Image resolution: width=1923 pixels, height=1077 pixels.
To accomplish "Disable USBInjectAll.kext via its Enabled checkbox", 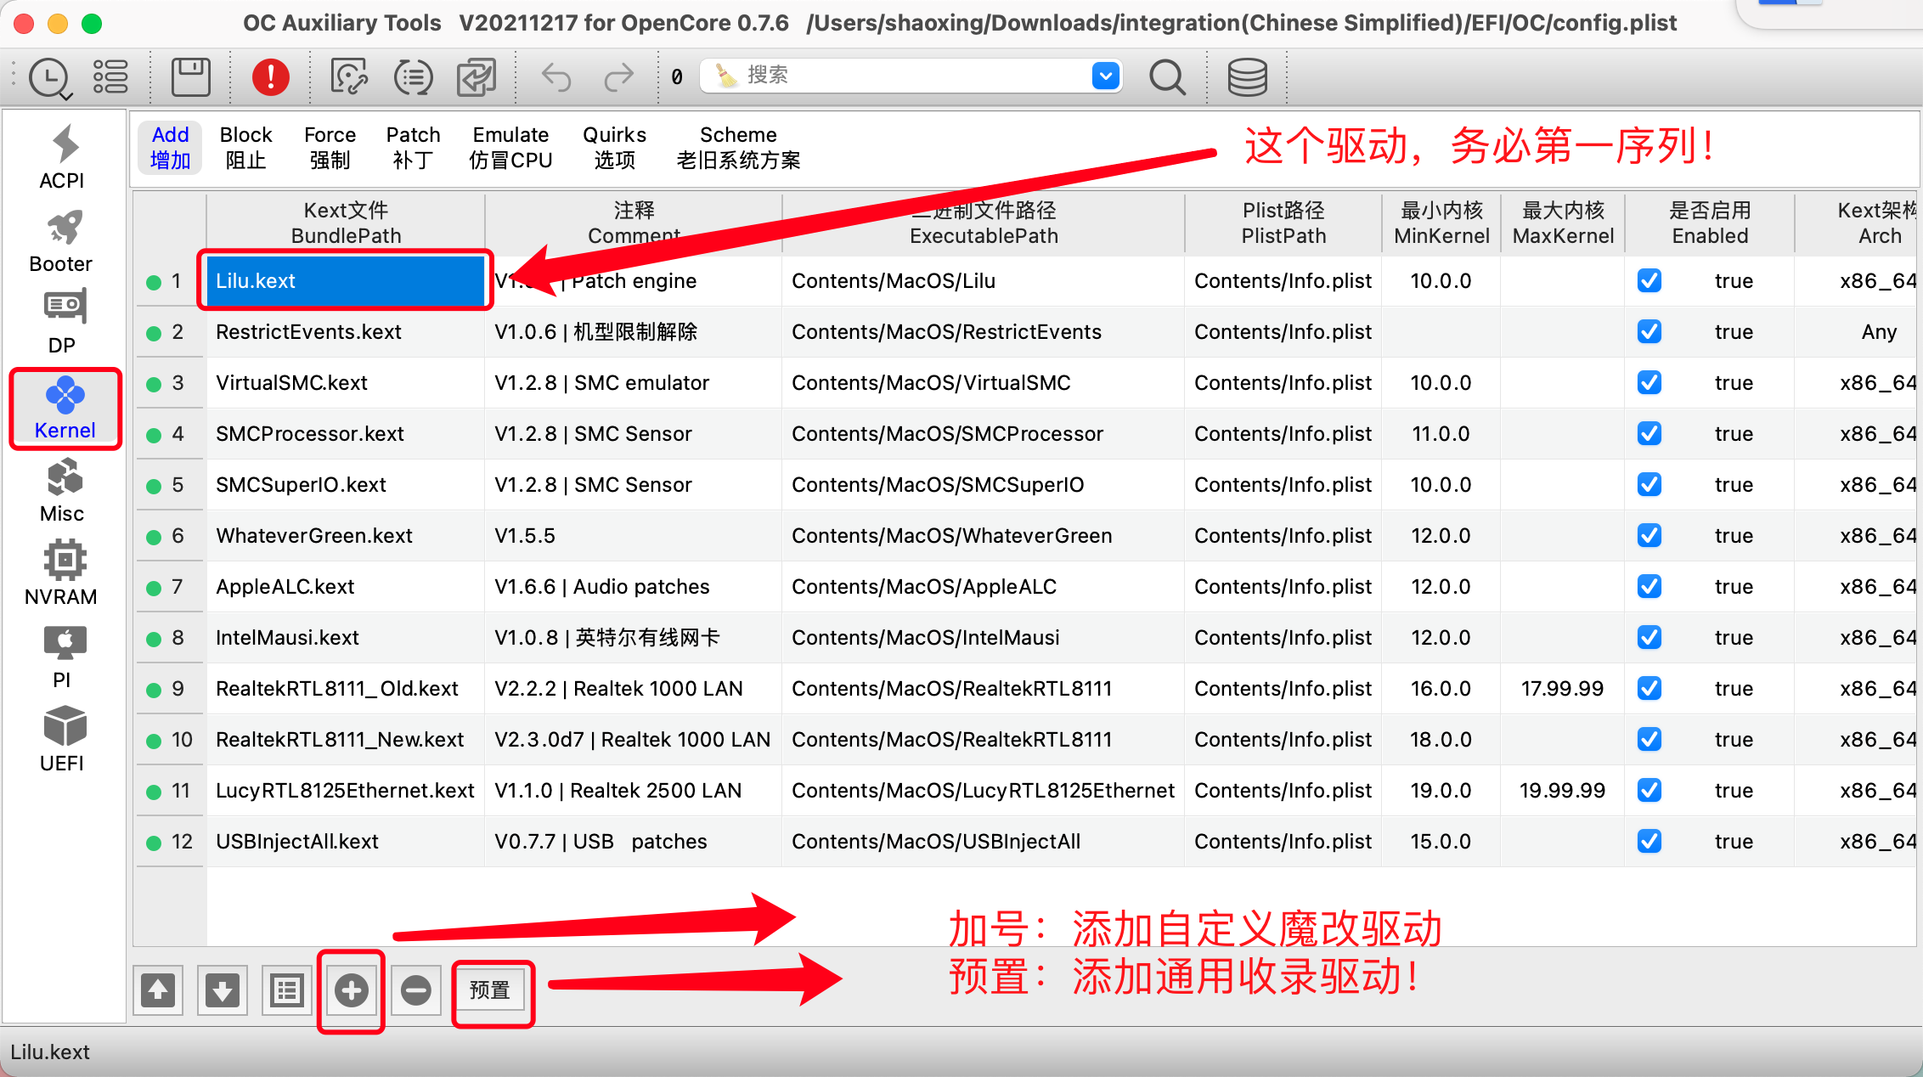I will click(1649, 842).
